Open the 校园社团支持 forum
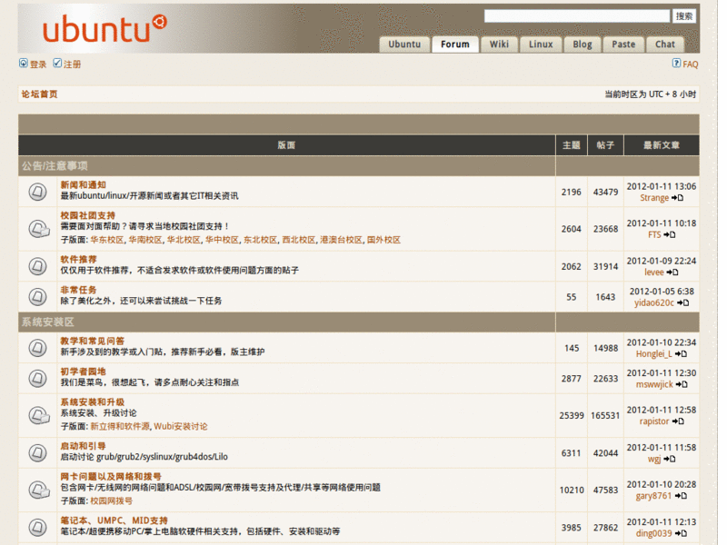Viewport: 727px width, 545px height. (88, 215)
